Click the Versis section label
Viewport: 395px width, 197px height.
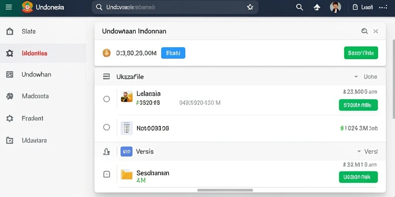coord(145,152)
